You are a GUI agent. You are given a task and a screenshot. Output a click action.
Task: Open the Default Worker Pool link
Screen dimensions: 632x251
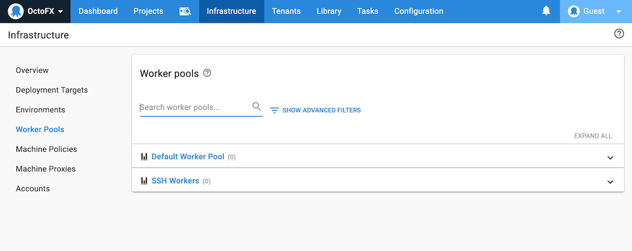(x=188, y=157)
